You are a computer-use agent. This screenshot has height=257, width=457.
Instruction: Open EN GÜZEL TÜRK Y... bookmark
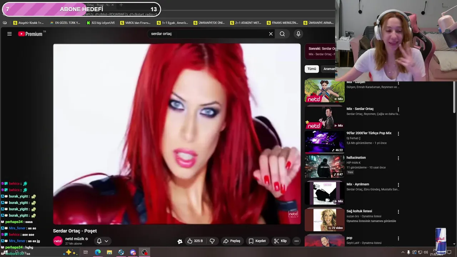(65, 23)
